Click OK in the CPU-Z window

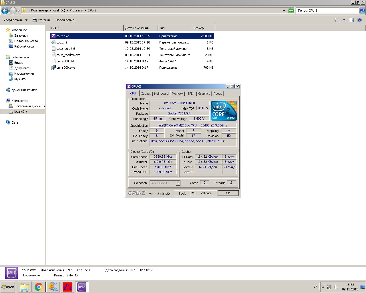tap(228, 193)
